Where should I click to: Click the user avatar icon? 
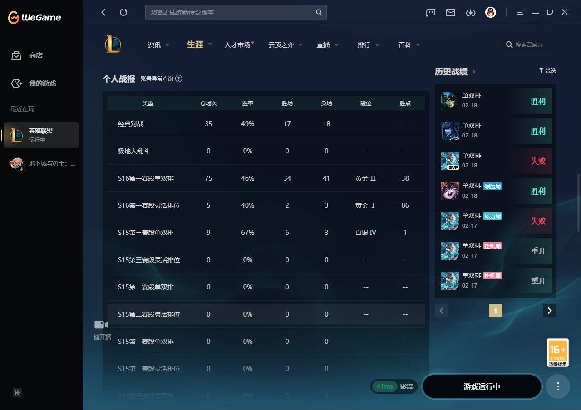491,12
